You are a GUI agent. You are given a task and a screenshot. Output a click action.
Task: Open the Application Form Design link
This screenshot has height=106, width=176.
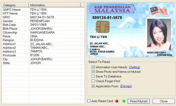pyautogui.click(x=126, y=86)
